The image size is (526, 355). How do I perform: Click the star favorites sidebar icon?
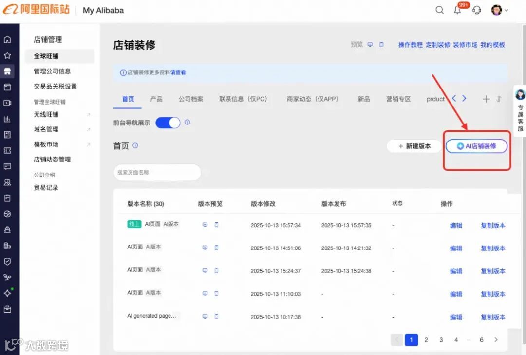7,55
